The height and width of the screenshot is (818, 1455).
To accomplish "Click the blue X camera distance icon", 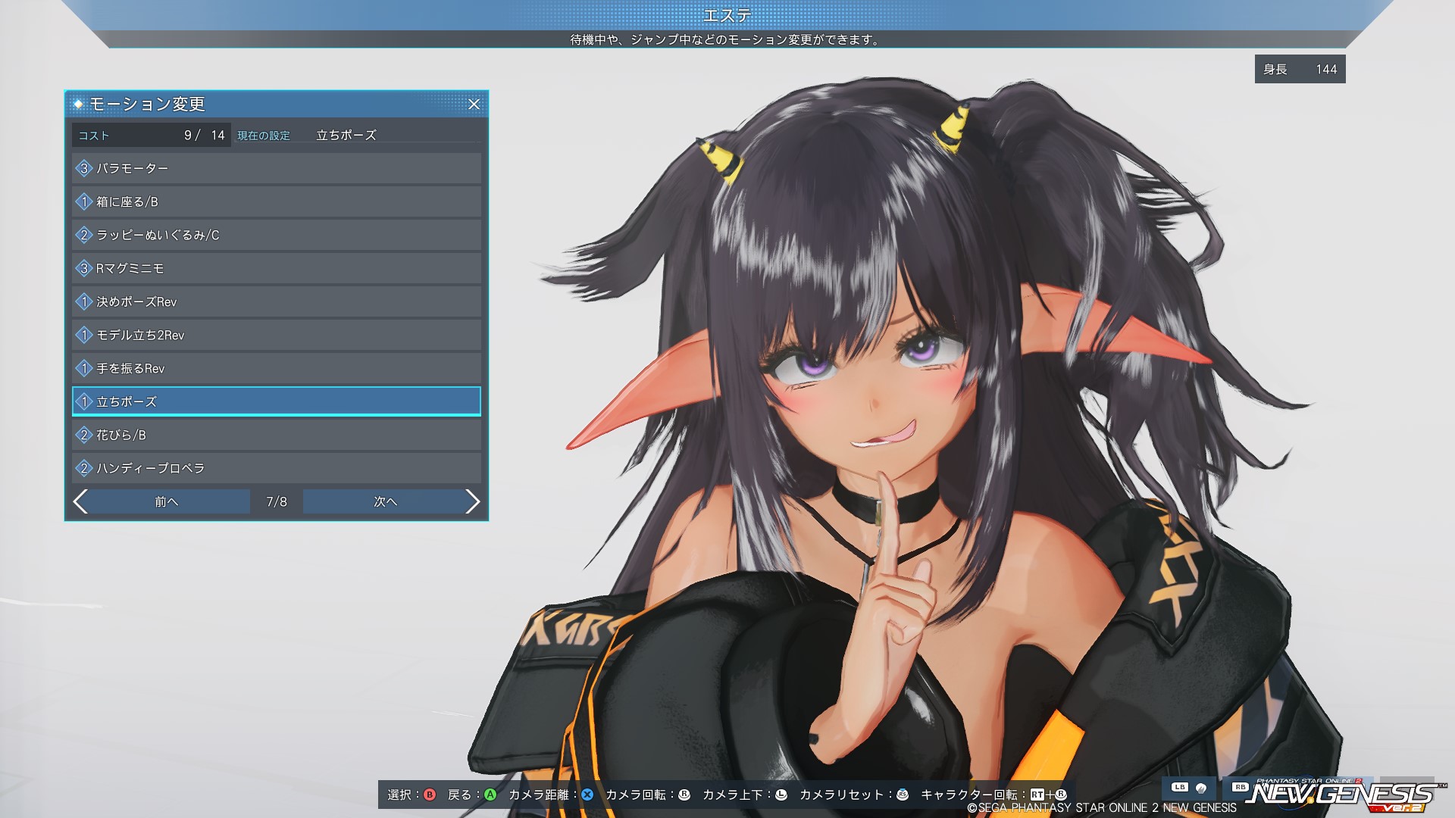I will point(587,795).
